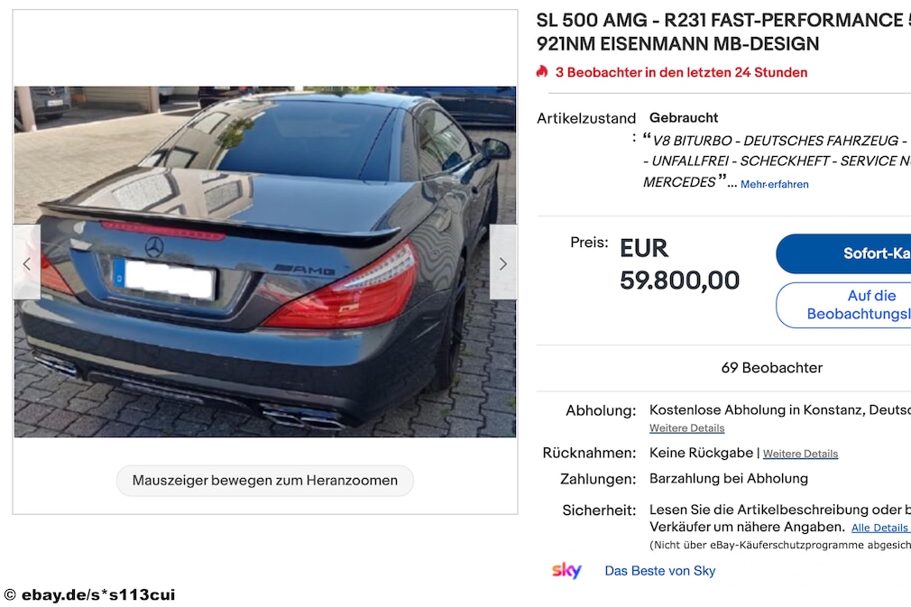Open the Alle Details security link
Screen dimensions: 911x607
879,528
